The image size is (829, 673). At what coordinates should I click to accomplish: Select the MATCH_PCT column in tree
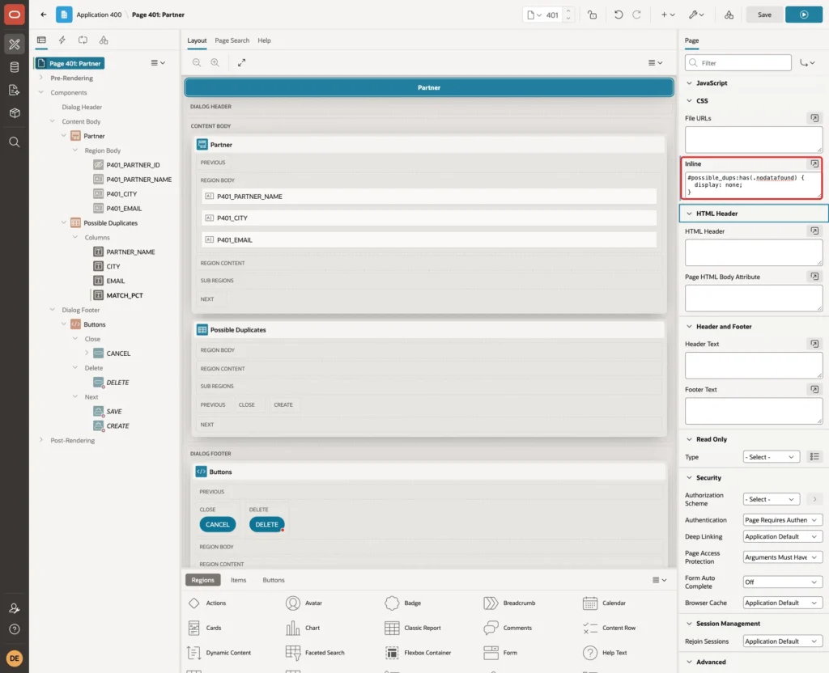coord(125,295)
